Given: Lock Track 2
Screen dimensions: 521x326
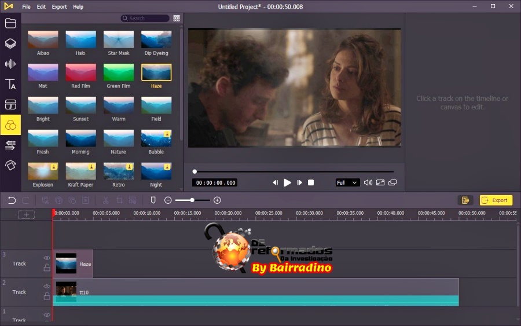Looking at the screenshot, I should (x=47, y=296).
